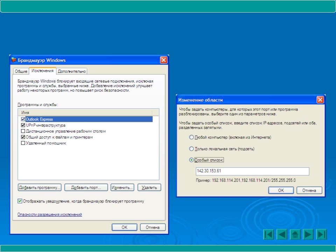Click the Брандмауэр Windows title bar icon
Viewport: 336px width, 252px height.
point(14,60)
